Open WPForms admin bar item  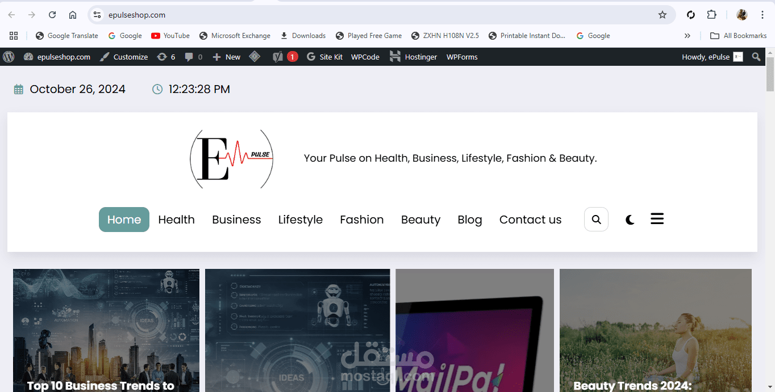tap(462, 57)
